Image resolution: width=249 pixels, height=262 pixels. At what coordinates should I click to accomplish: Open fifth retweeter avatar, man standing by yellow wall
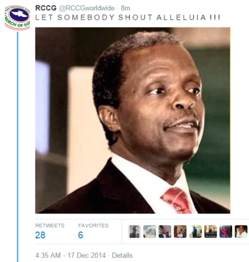195,231
